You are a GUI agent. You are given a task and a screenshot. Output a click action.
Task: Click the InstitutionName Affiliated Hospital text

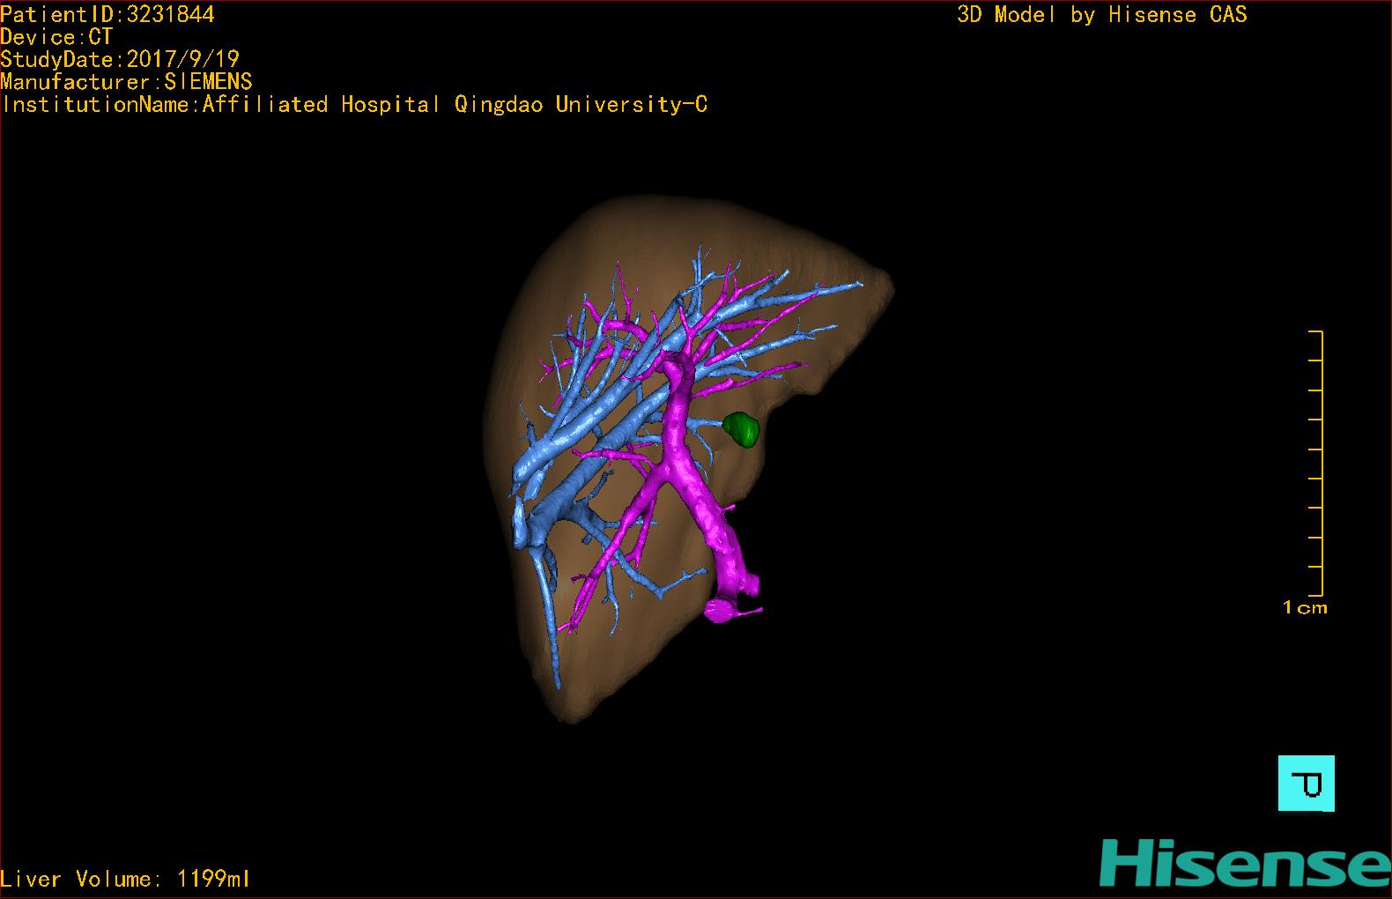[x=354, y=105]
